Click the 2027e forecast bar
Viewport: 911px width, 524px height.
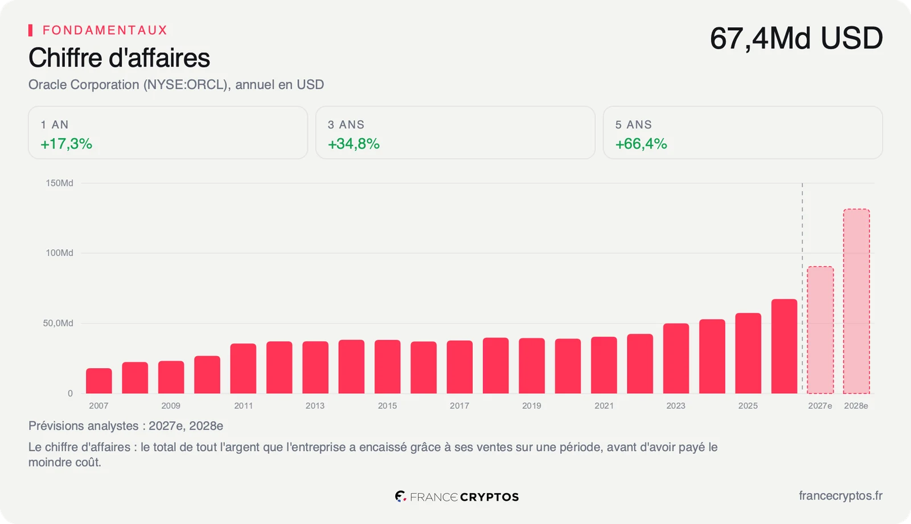pyautogui.click(x=820, y=330)
